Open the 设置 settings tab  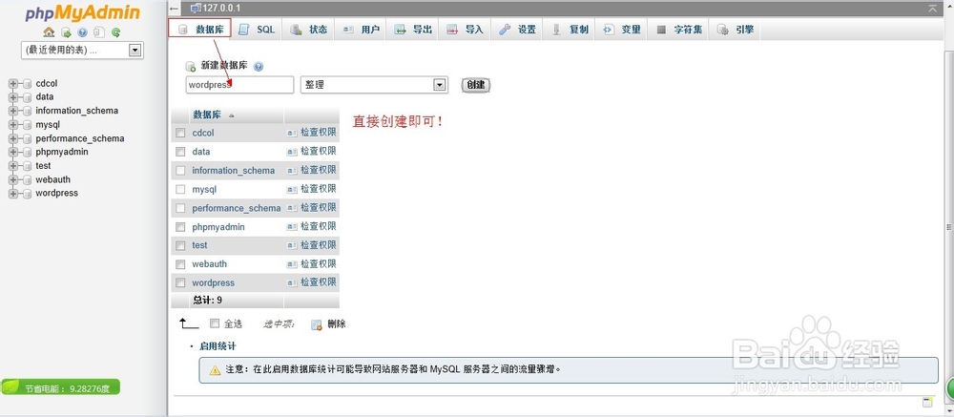coord(517,30)
